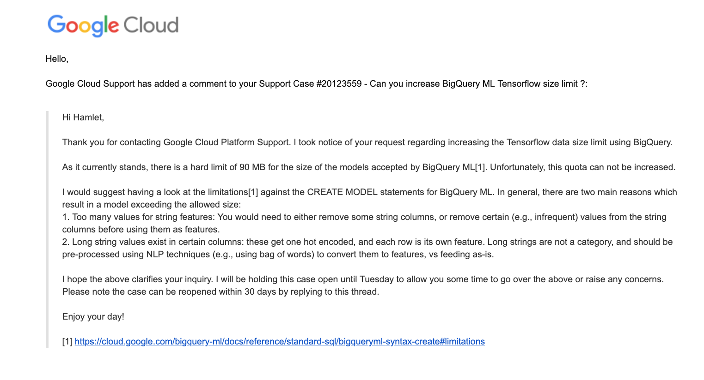Click the "Hi Hamlet," greeting line
The image size is (704, 380).
83,118
